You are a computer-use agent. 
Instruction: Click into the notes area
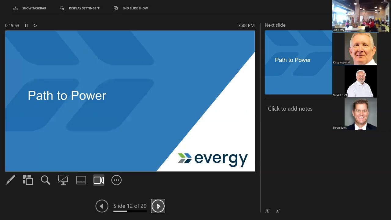click(290, 109)
